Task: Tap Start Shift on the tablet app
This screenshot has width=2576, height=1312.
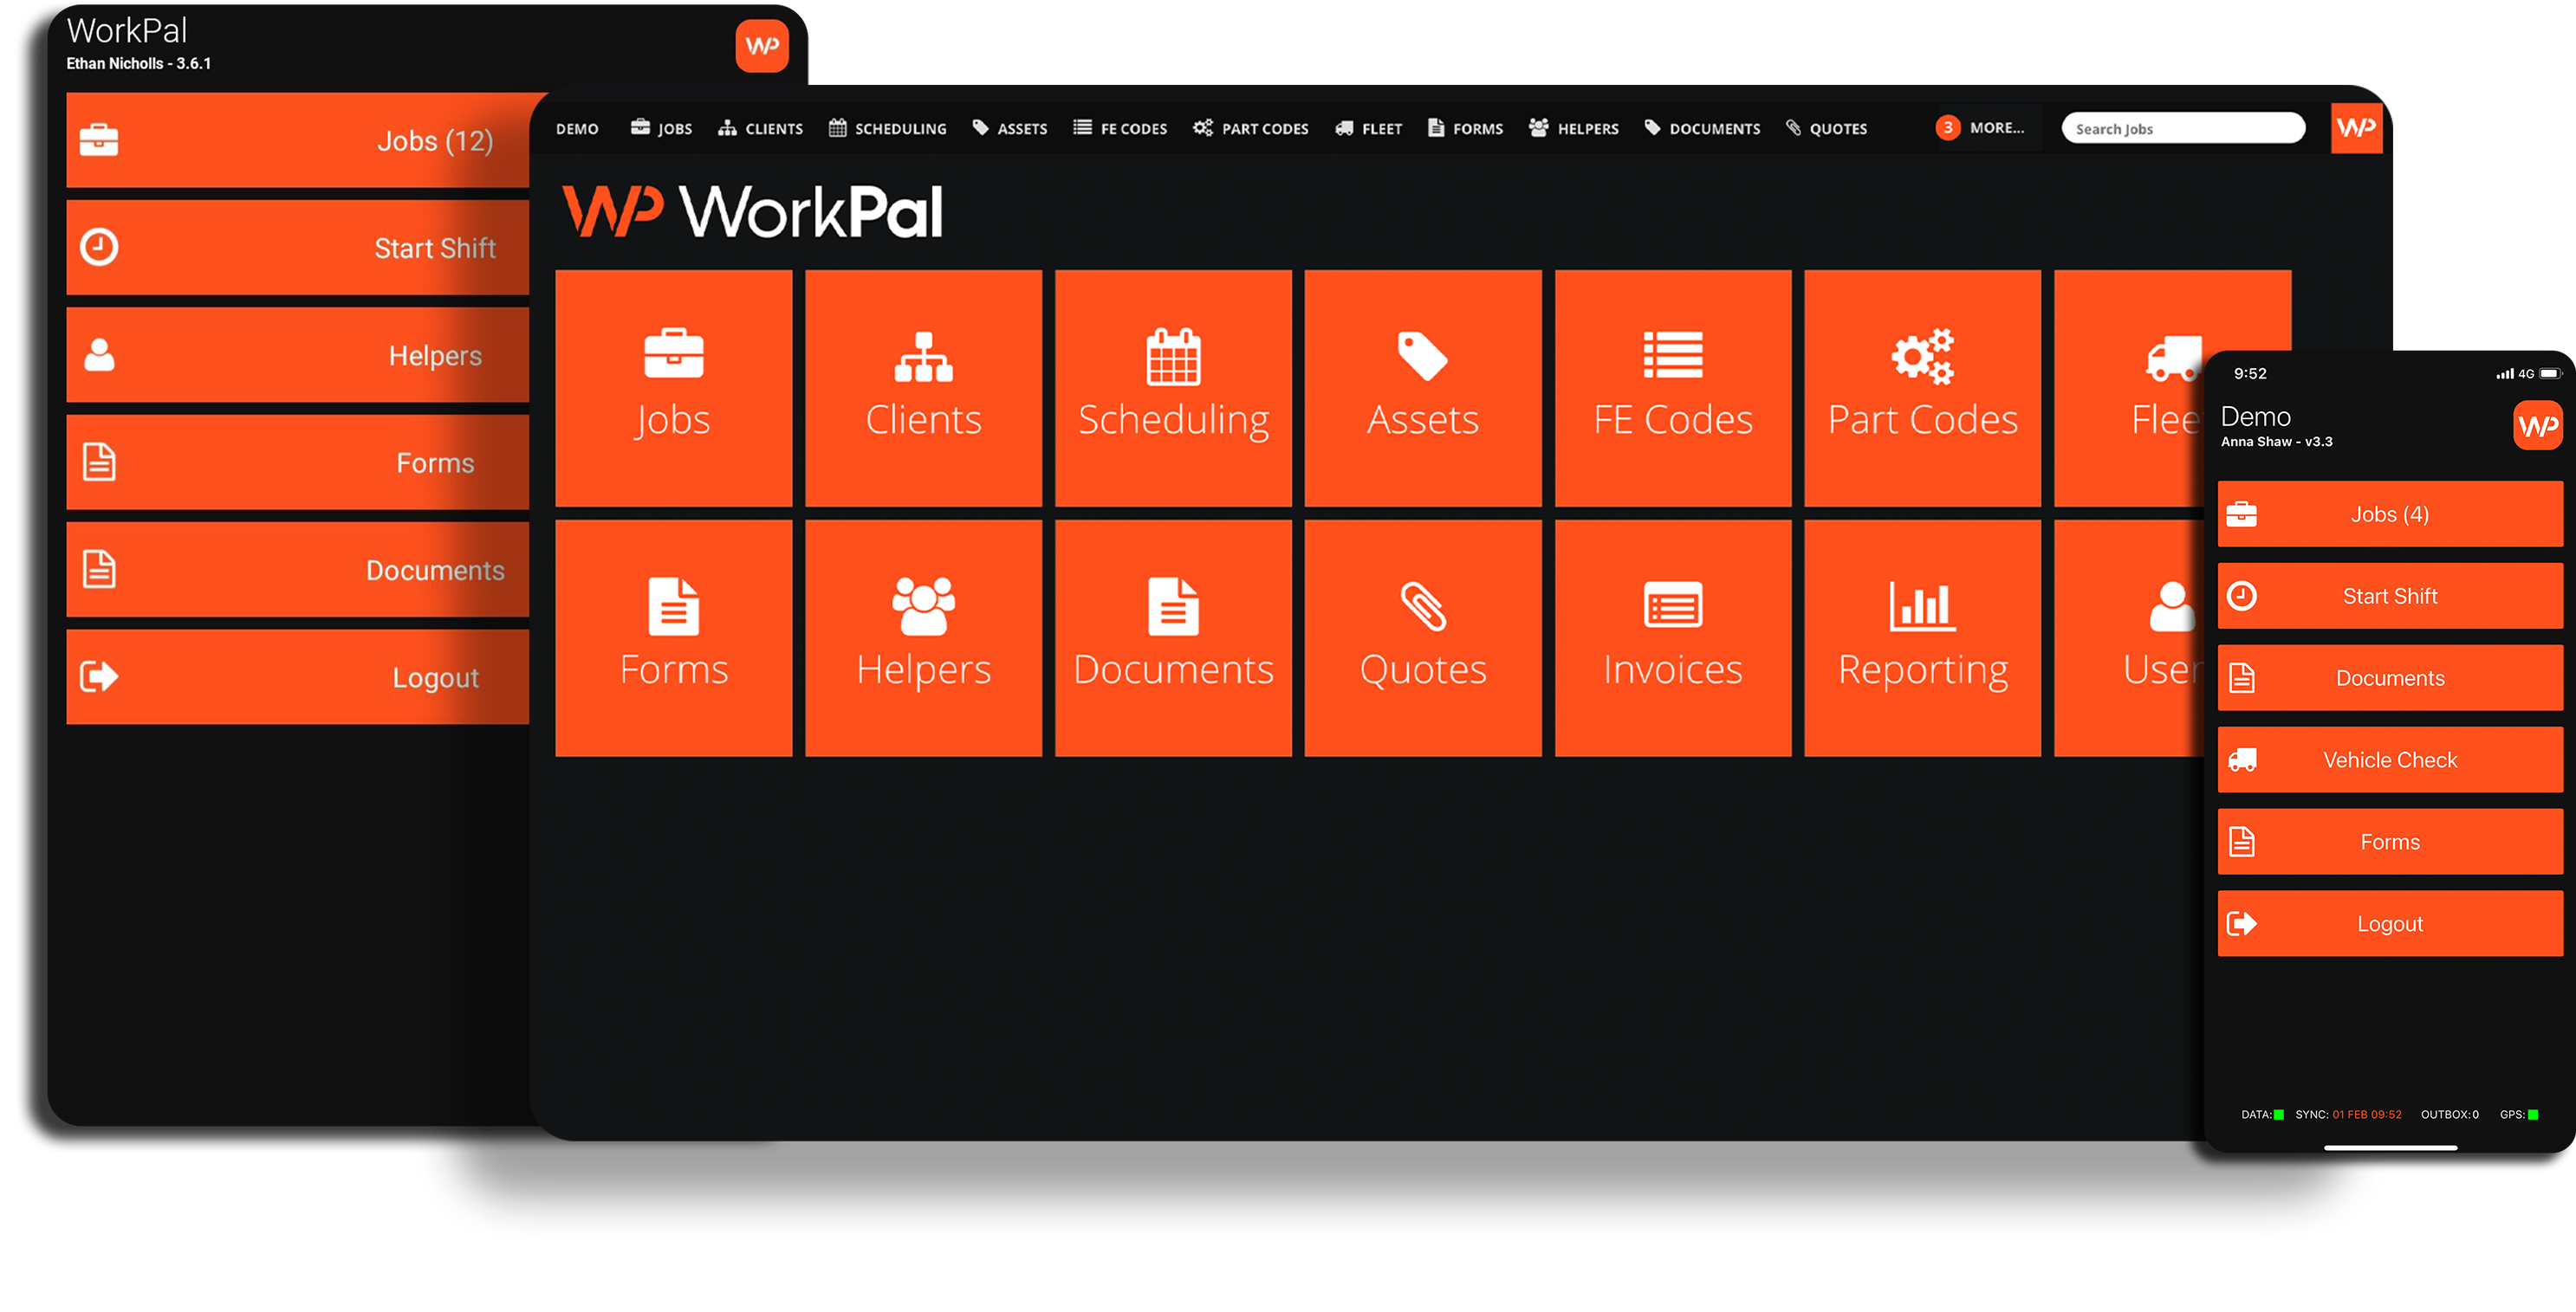Action: coord(298,247)
